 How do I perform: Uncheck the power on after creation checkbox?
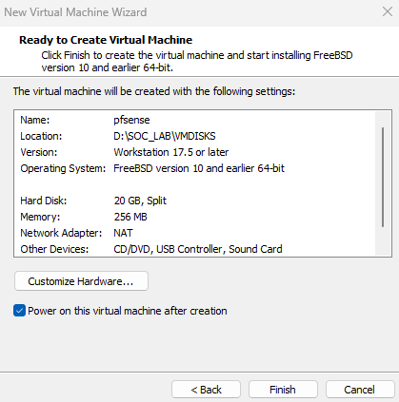[x=19, y=311]
